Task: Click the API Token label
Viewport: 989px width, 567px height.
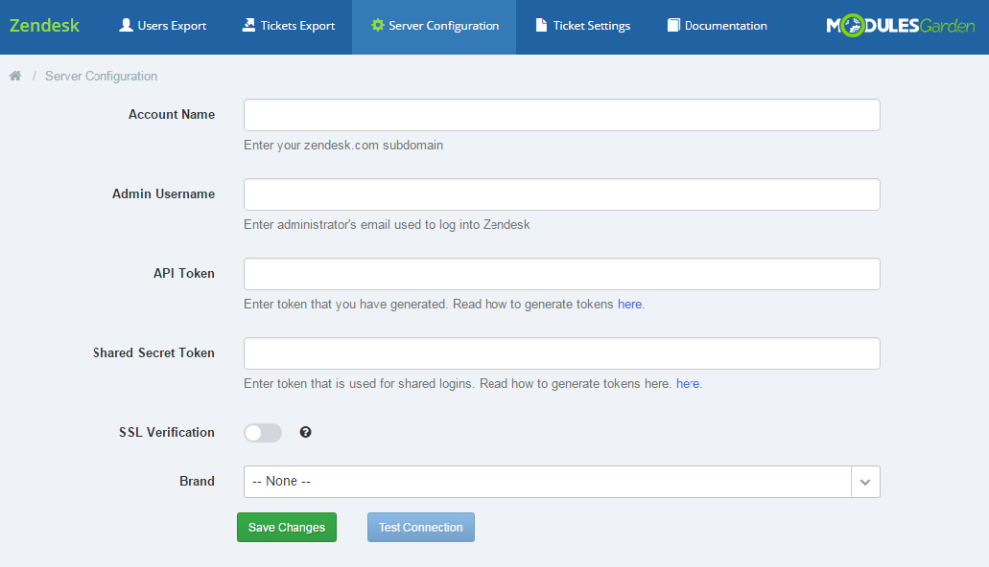Action: (x=184, y=273)
